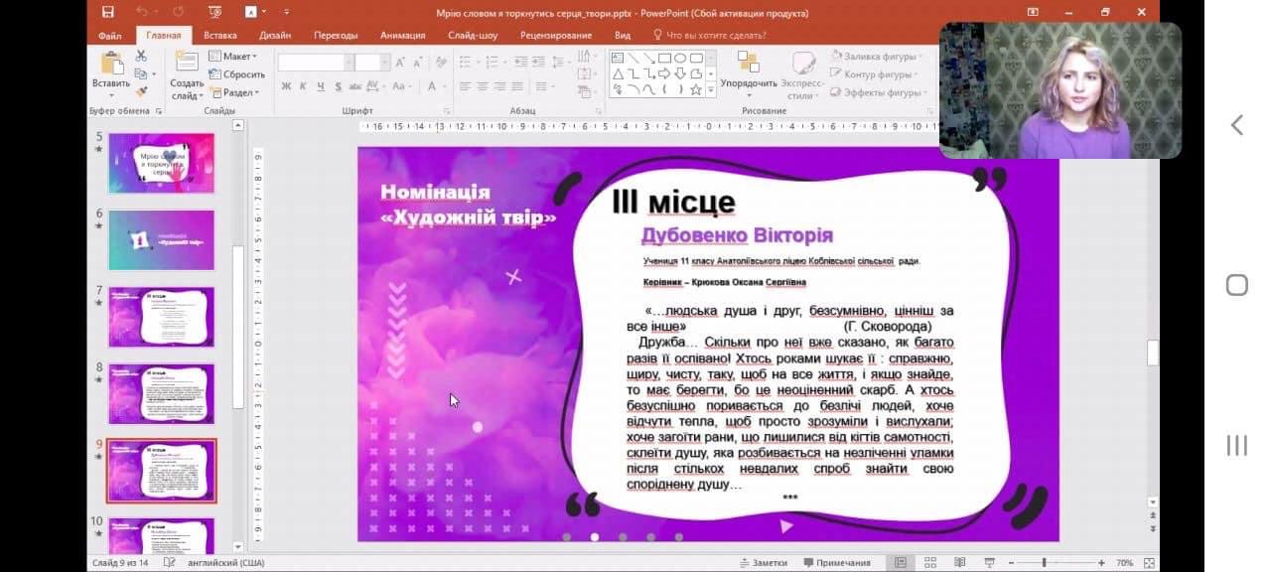Select the rectangle shape in shapes gallery
1271x572 pixels.
664,58
